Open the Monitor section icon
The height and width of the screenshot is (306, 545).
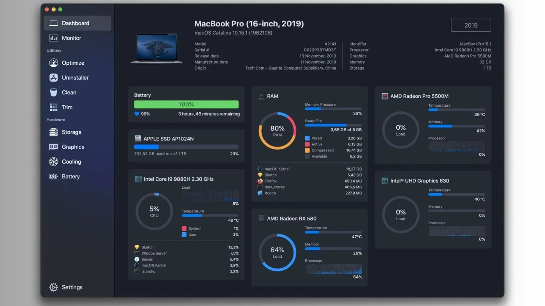click(x=53, y=38)
